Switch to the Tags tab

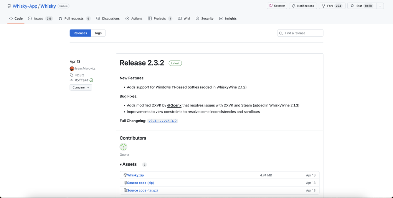(98, 33)
